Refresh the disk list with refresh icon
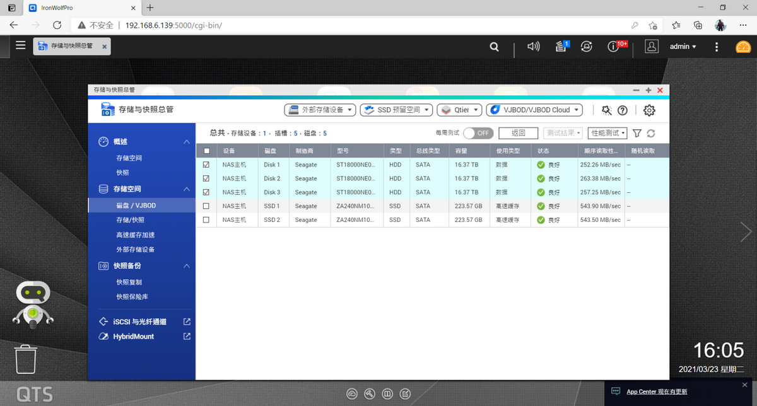757x406 pixels. 651,134
